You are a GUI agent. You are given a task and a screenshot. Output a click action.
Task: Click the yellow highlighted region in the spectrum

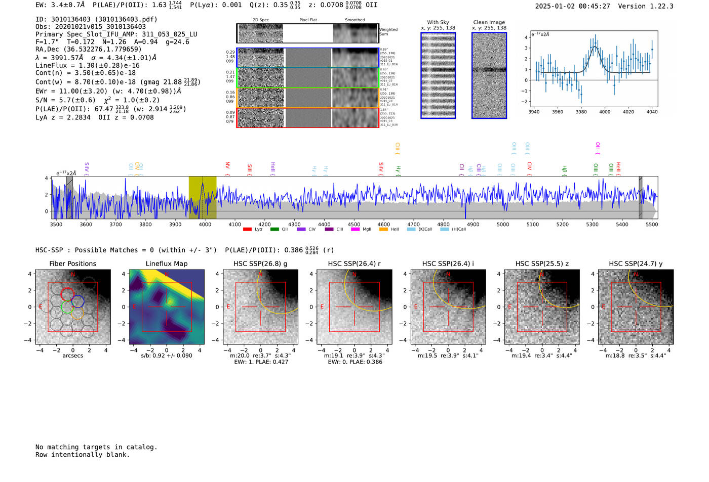(203, 197)
